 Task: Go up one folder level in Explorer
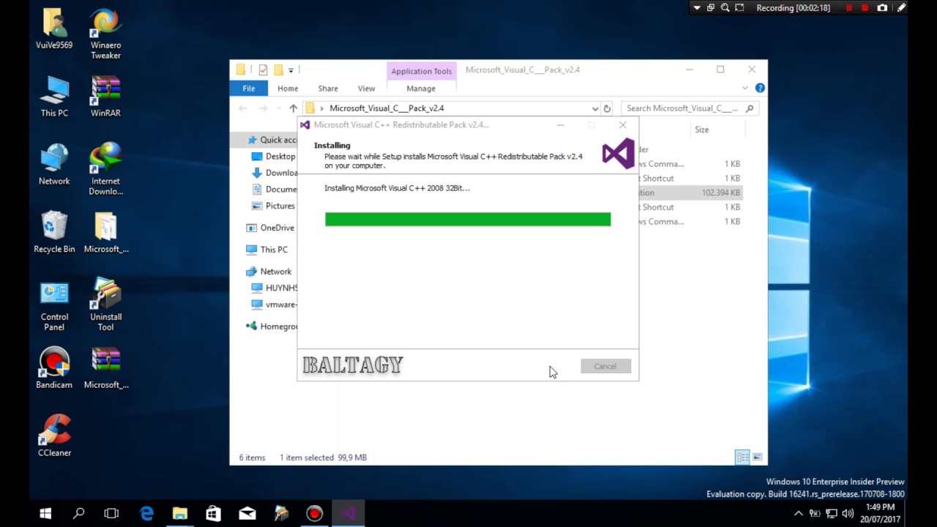tap(294, 108)
